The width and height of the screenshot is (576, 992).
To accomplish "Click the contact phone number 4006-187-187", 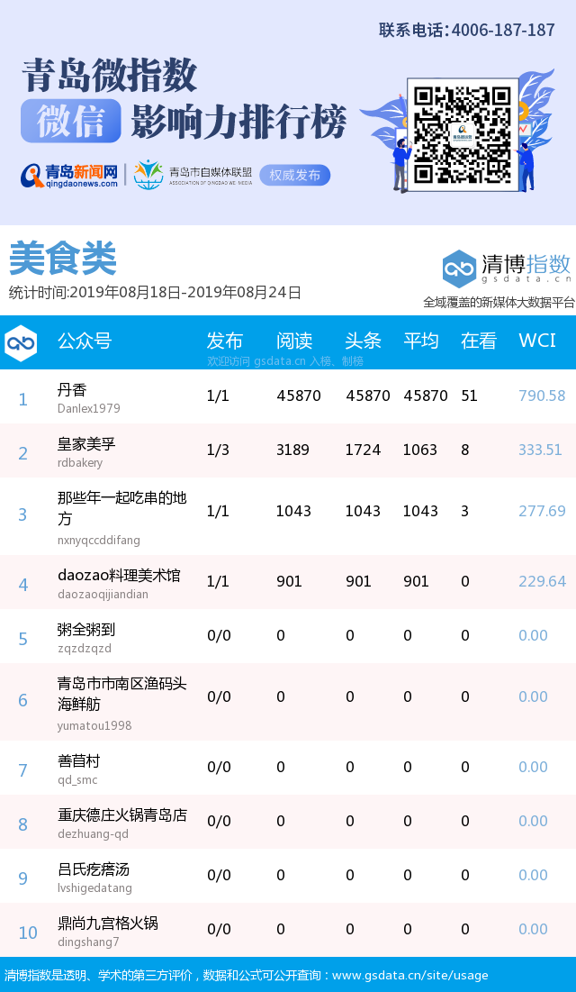I will click(502, 30).
